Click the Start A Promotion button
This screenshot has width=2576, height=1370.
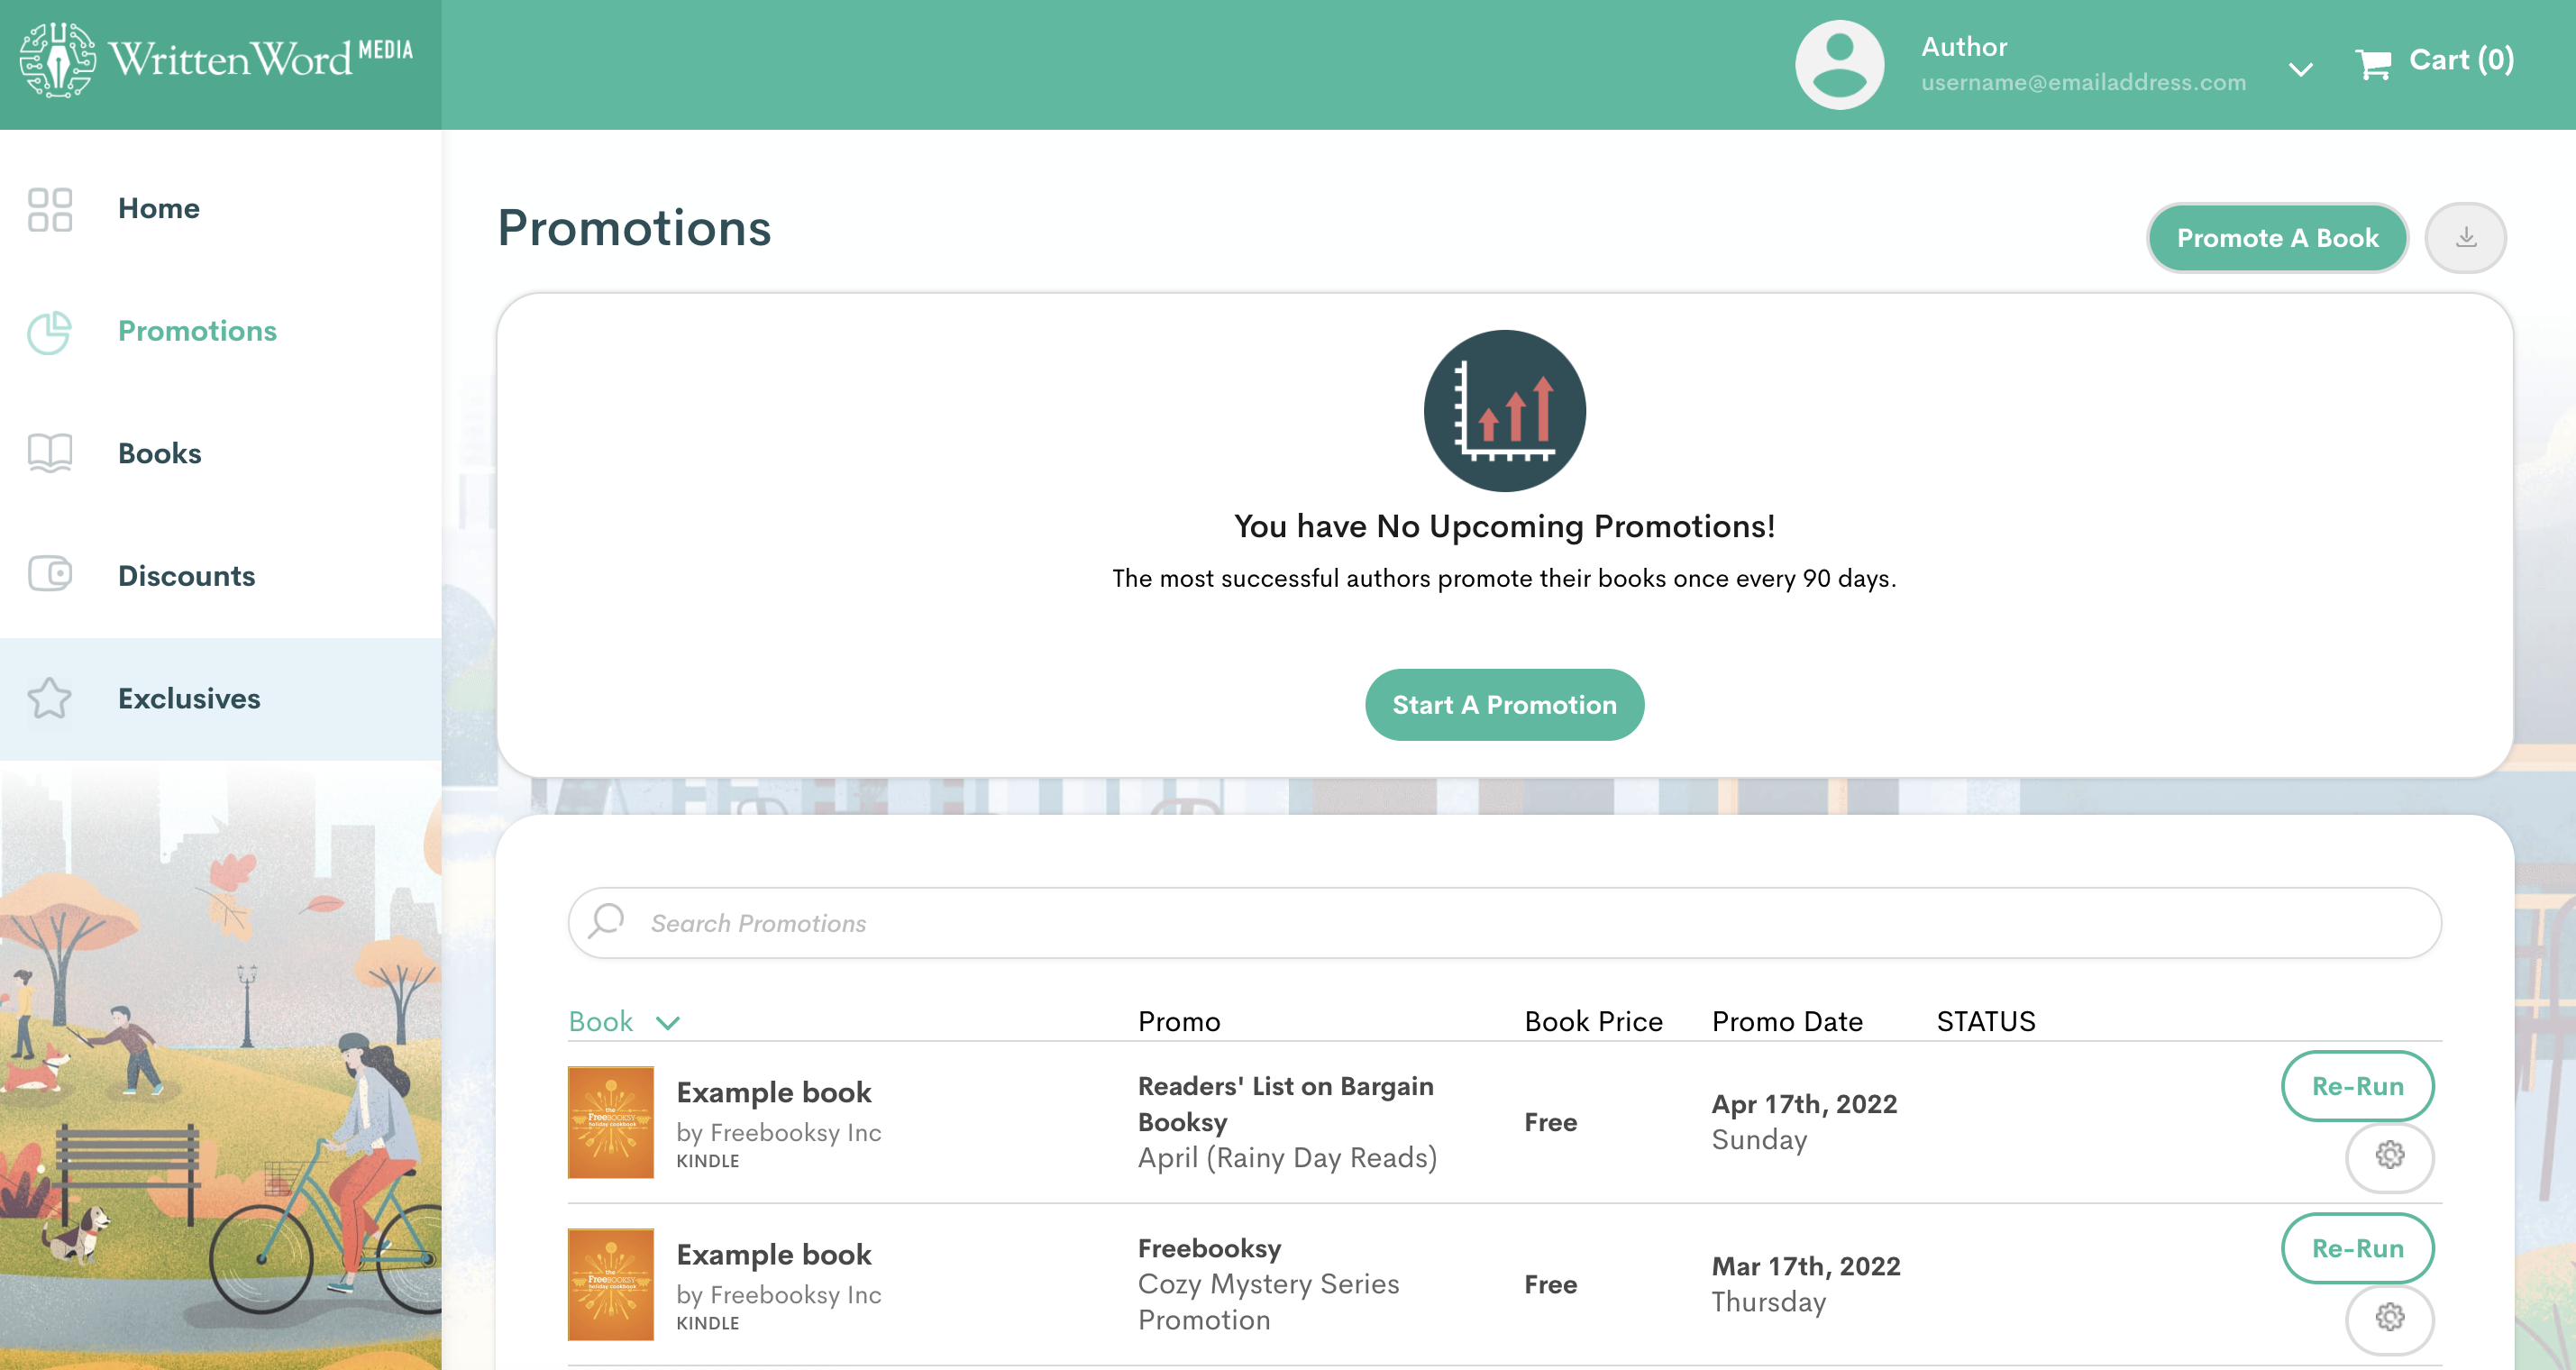tap(1504, 704)
